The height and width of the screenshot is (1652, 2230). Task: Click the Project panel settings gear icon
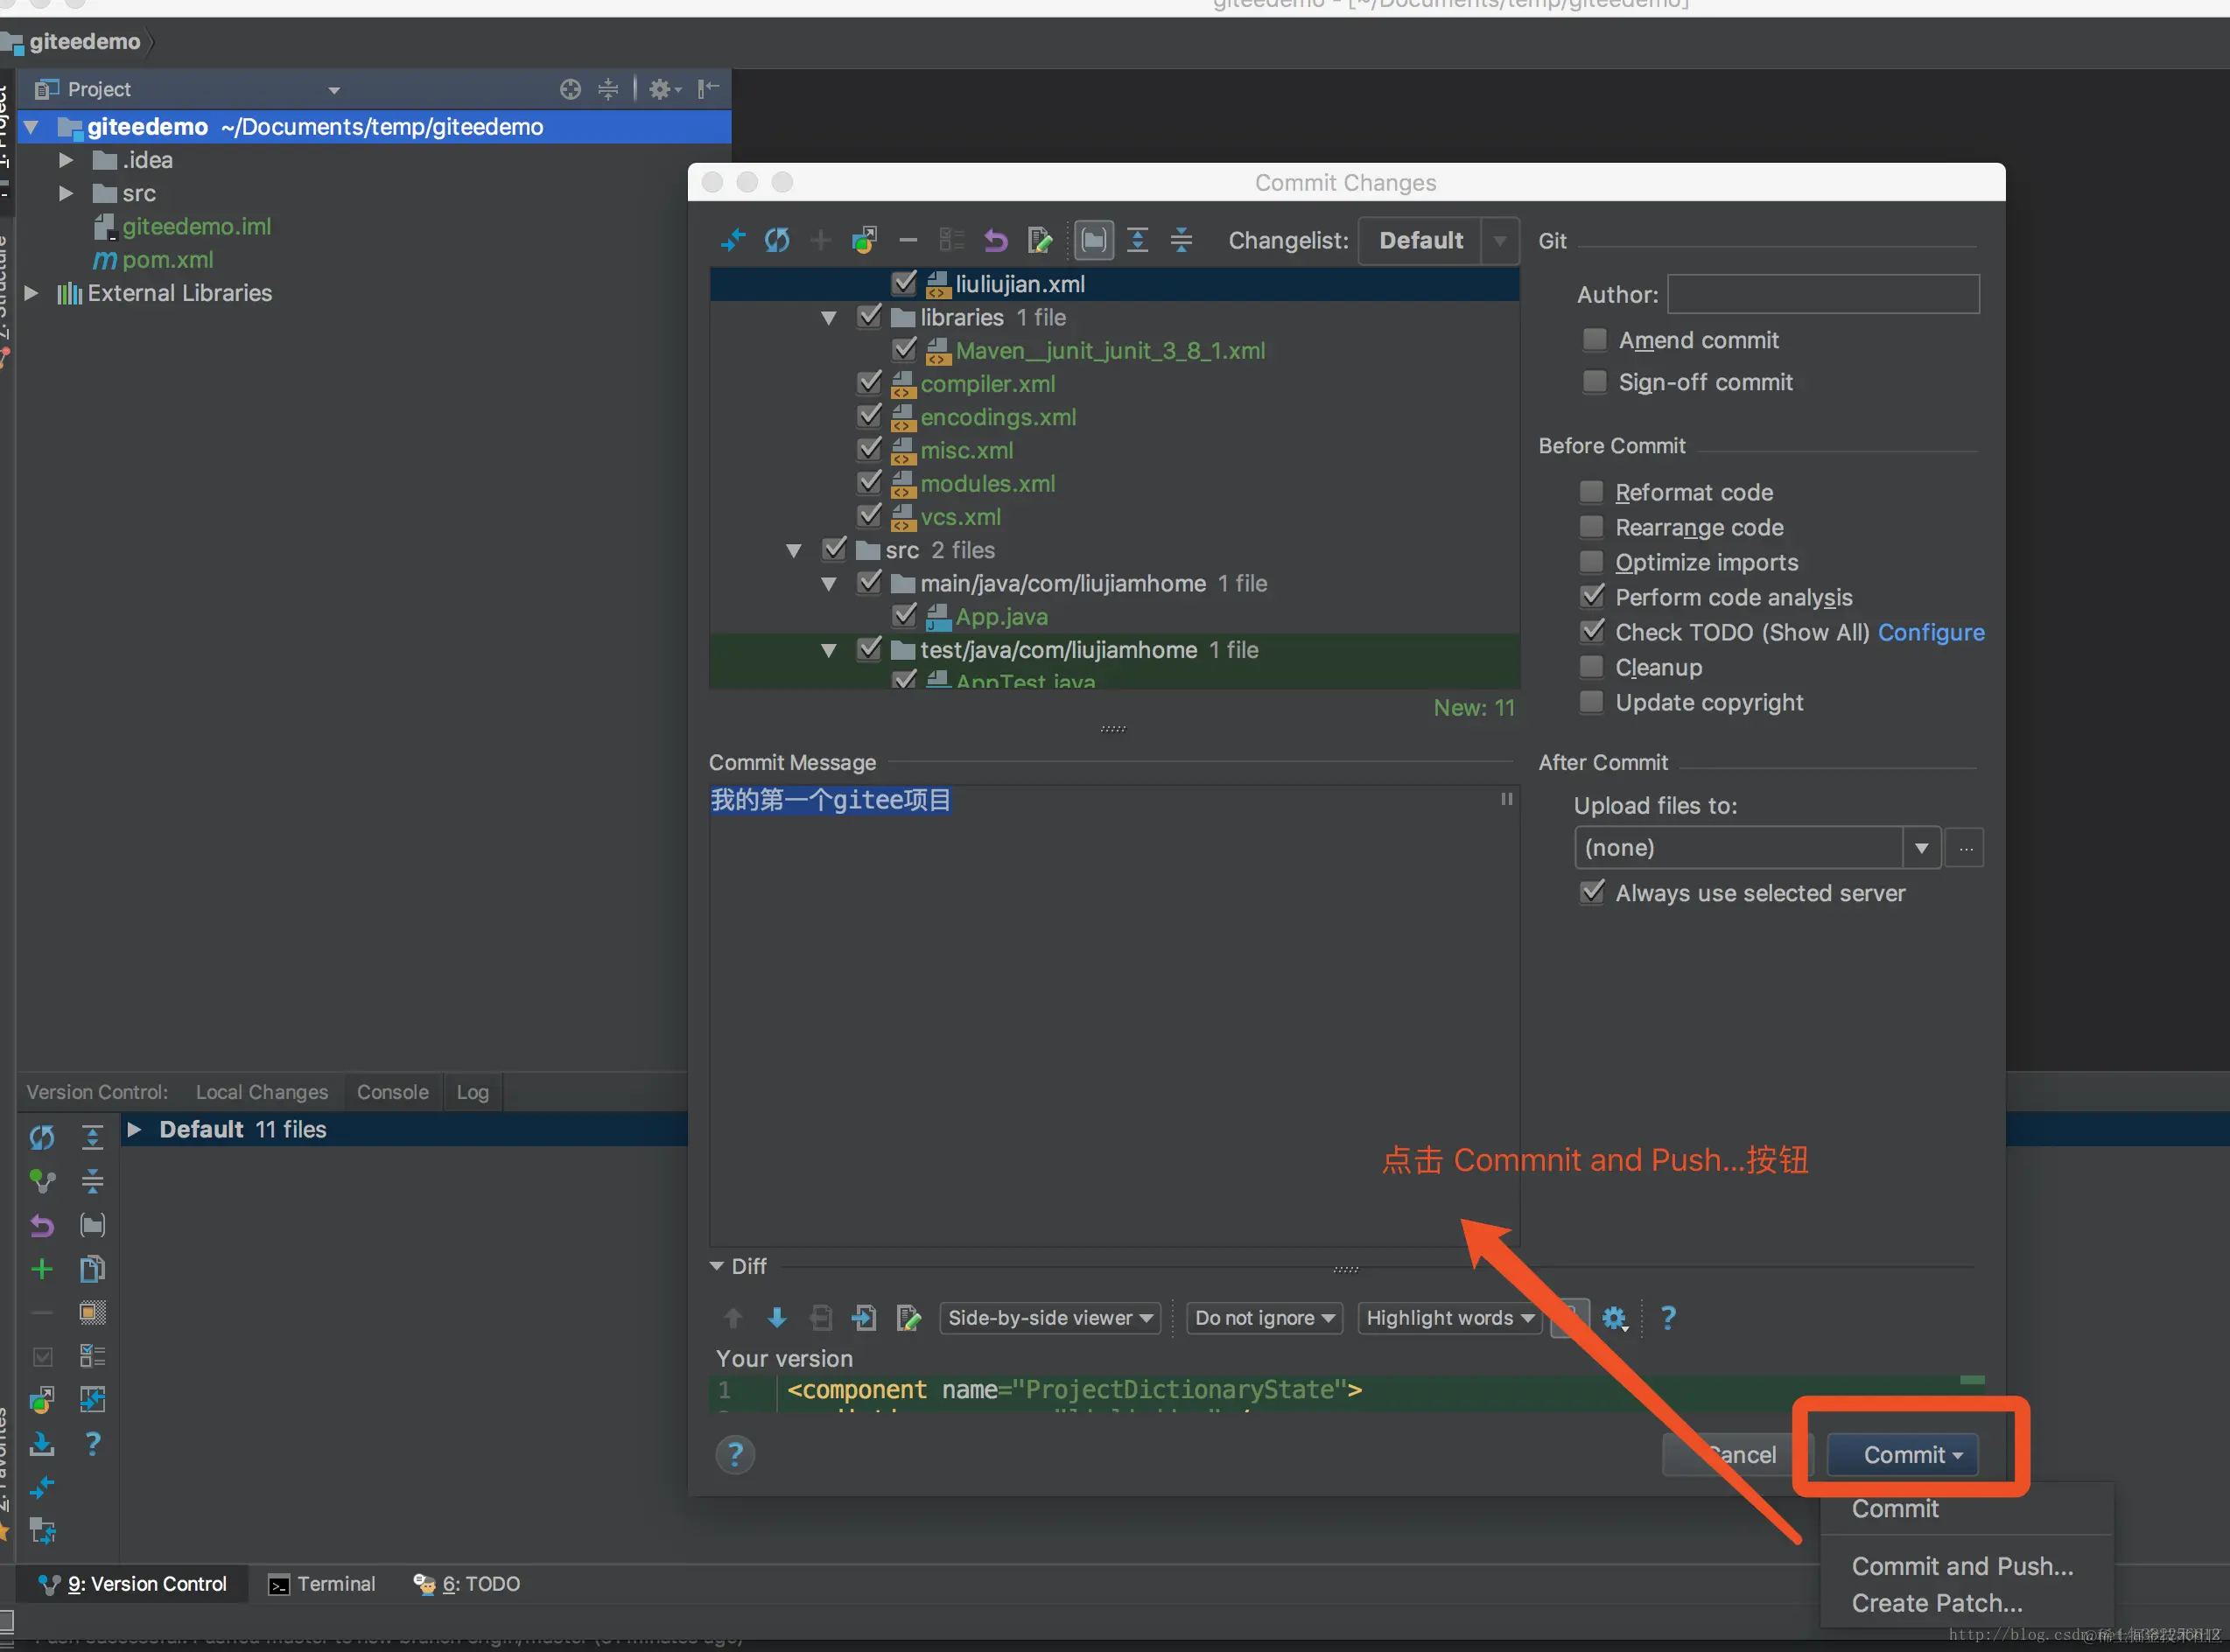(660, 89)
